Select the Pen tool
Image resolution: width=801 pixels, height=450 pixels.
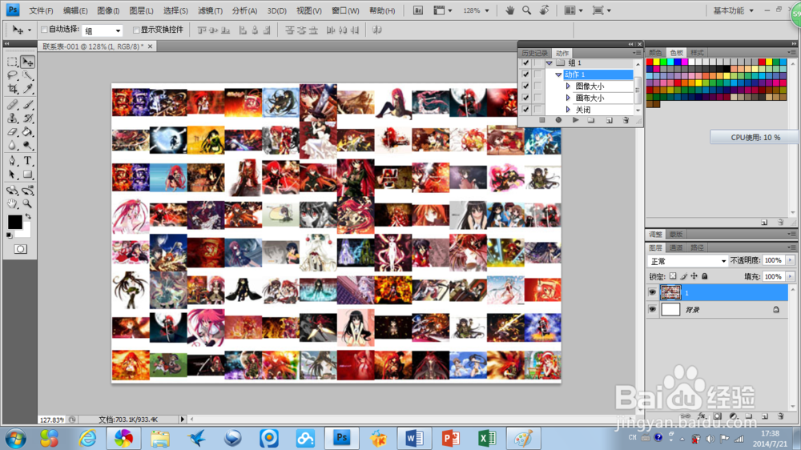(12, 161)
